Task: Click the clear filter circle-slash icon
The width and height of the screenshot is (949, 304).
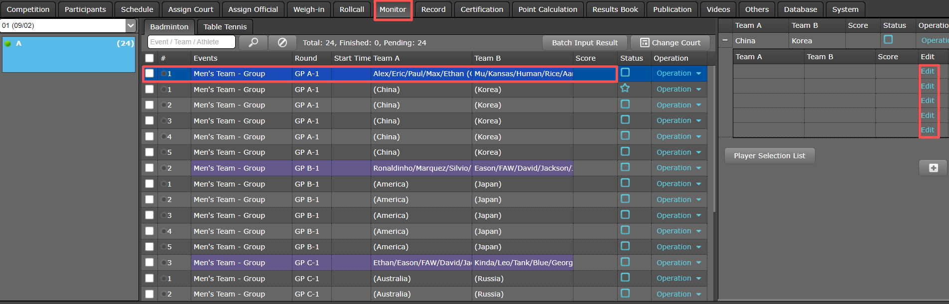Action: click(282, 43)
